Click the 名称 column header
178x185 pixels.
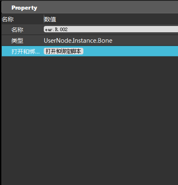pyautogui.click(x=8, y=19)
